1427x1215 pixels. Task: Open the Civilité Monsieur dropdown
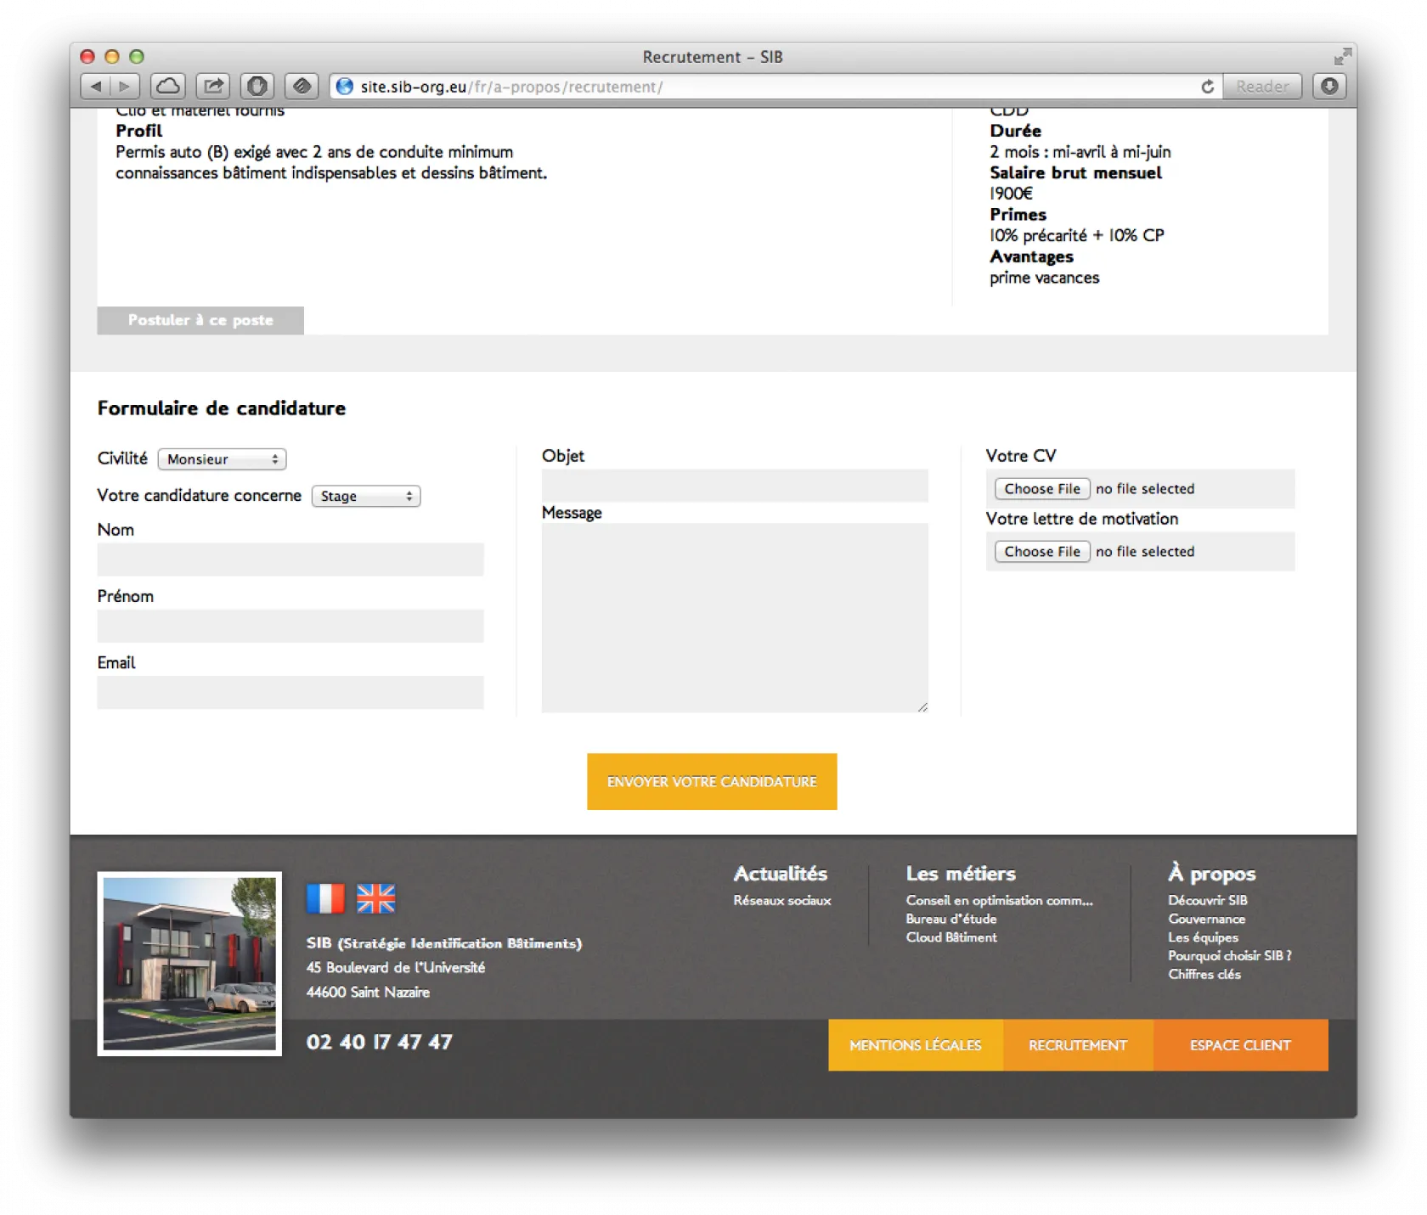point(222,459)
